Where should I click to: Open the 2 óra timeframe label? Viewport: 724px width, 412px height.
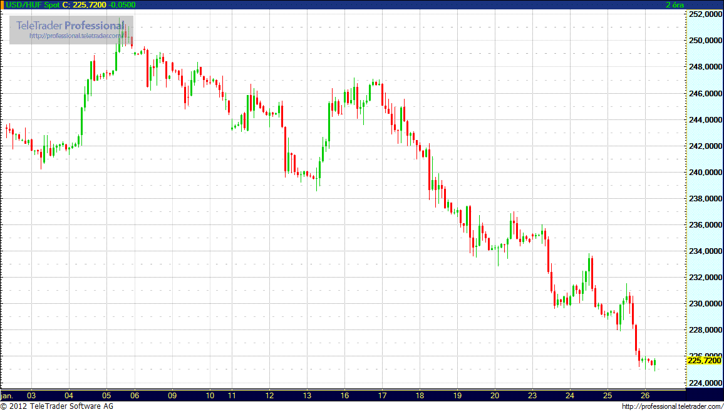pos(675,4)
